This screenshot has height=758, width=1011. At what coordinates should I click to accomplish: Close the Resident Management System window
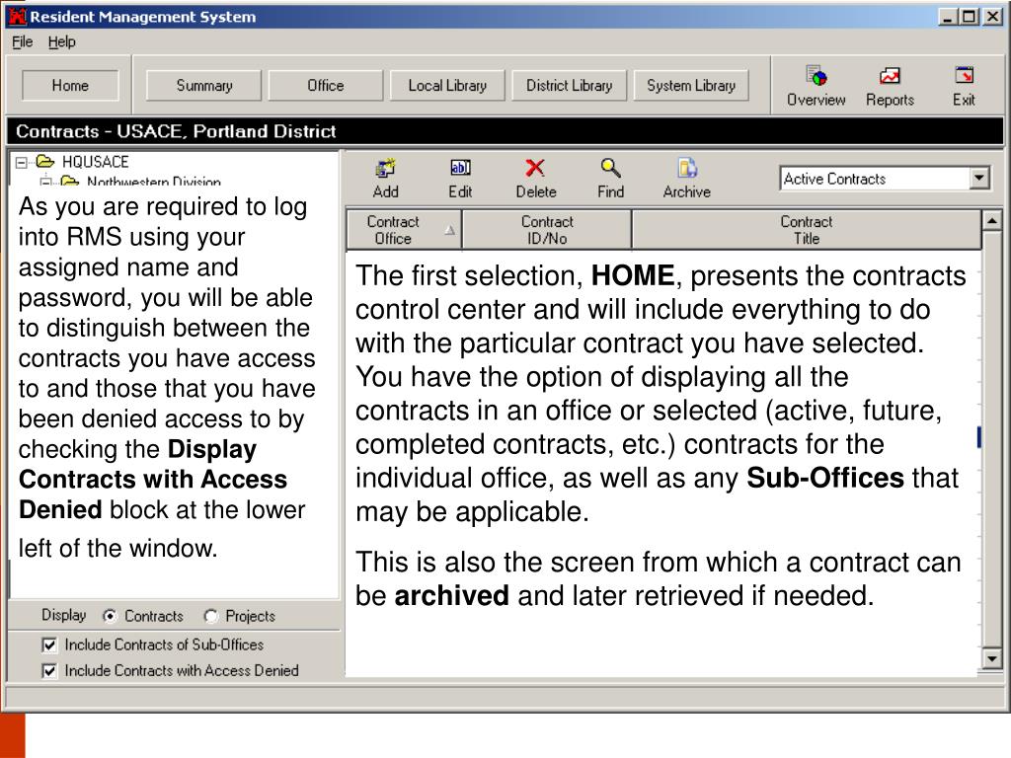click(992, 17)
